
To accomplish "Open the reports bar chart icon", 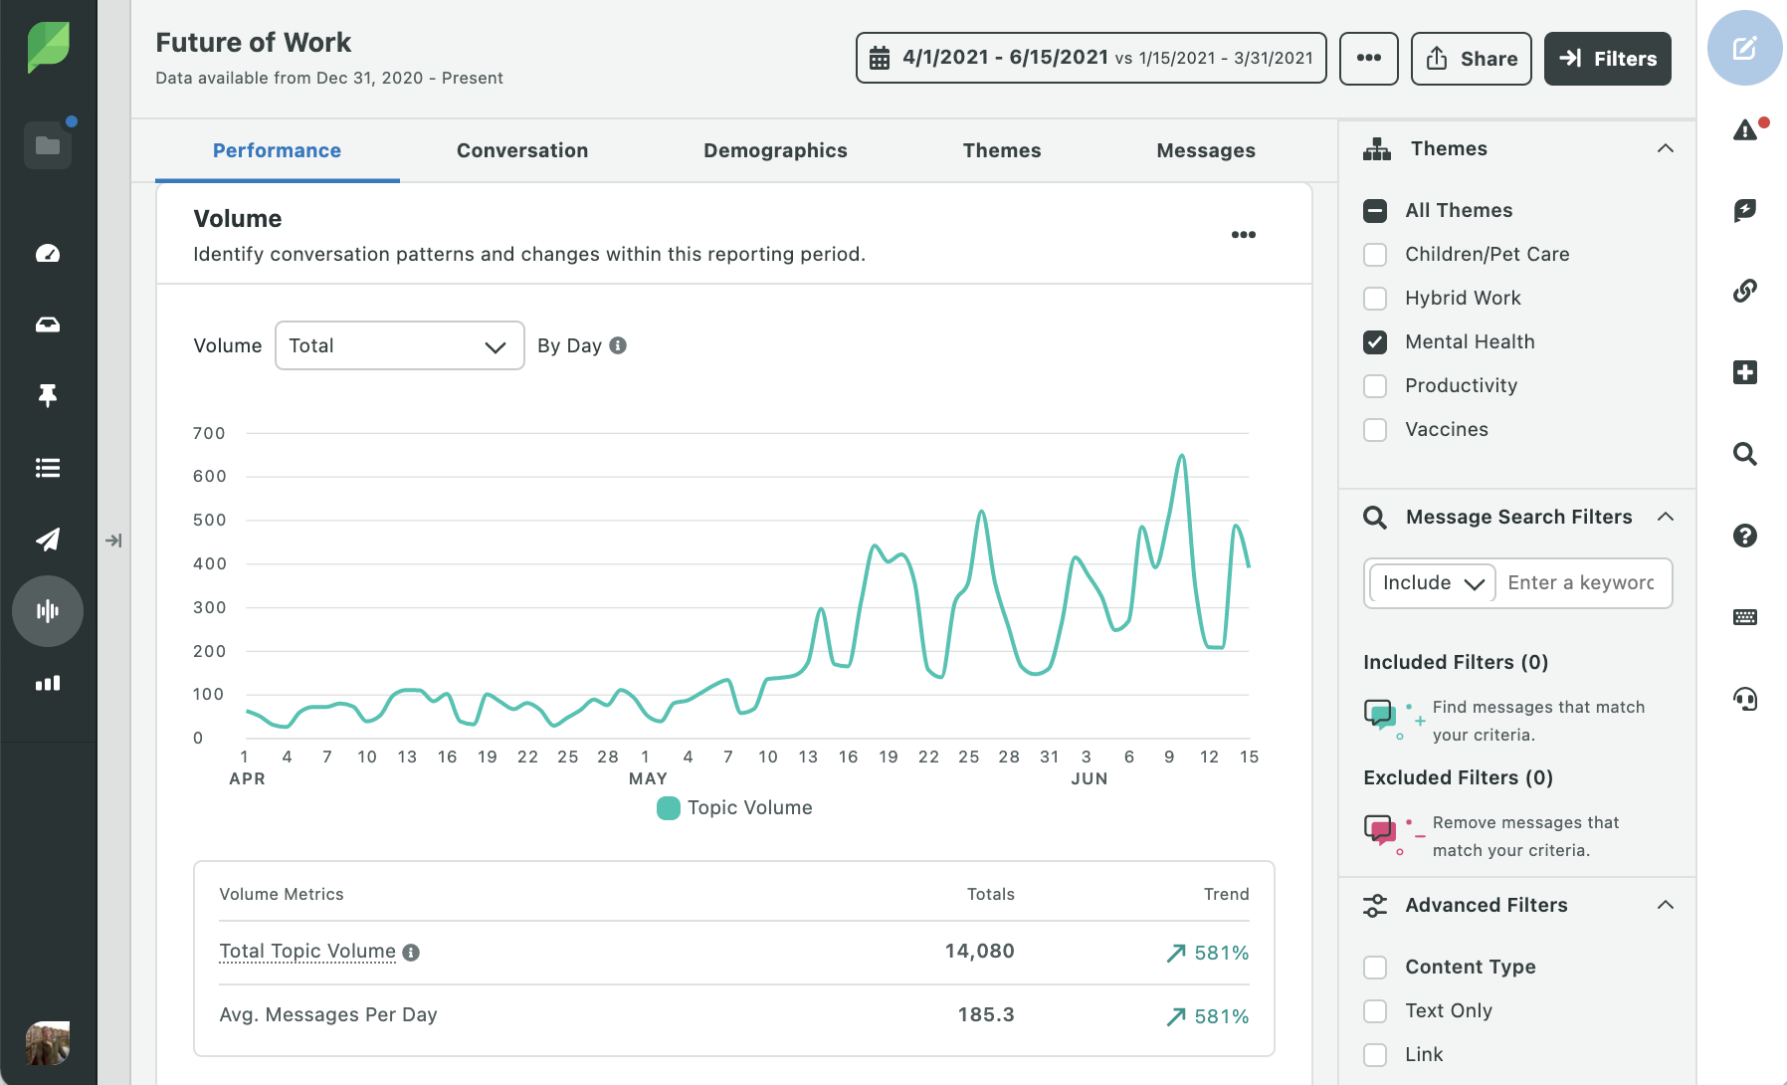I will [48, 683].
